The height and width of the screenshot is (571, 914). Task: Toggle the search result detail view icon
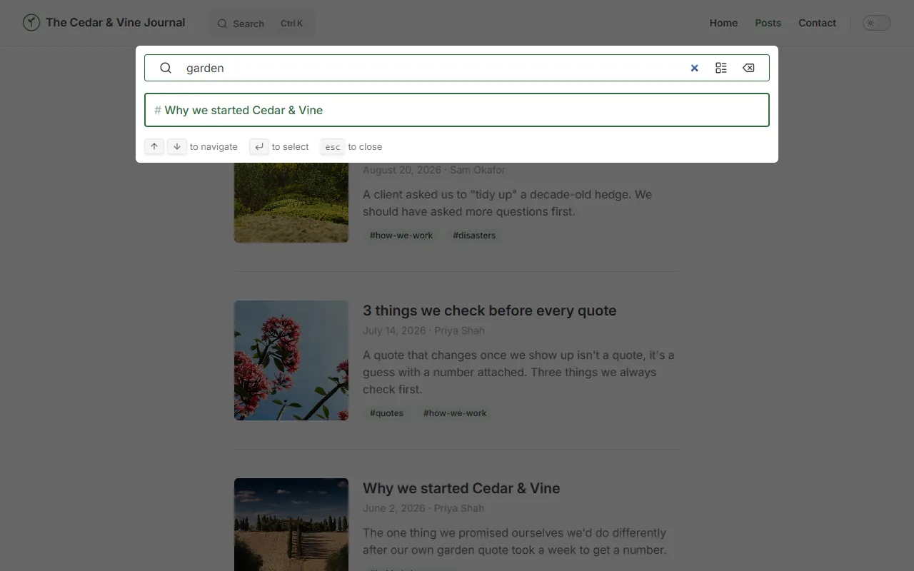click(721, 68)
